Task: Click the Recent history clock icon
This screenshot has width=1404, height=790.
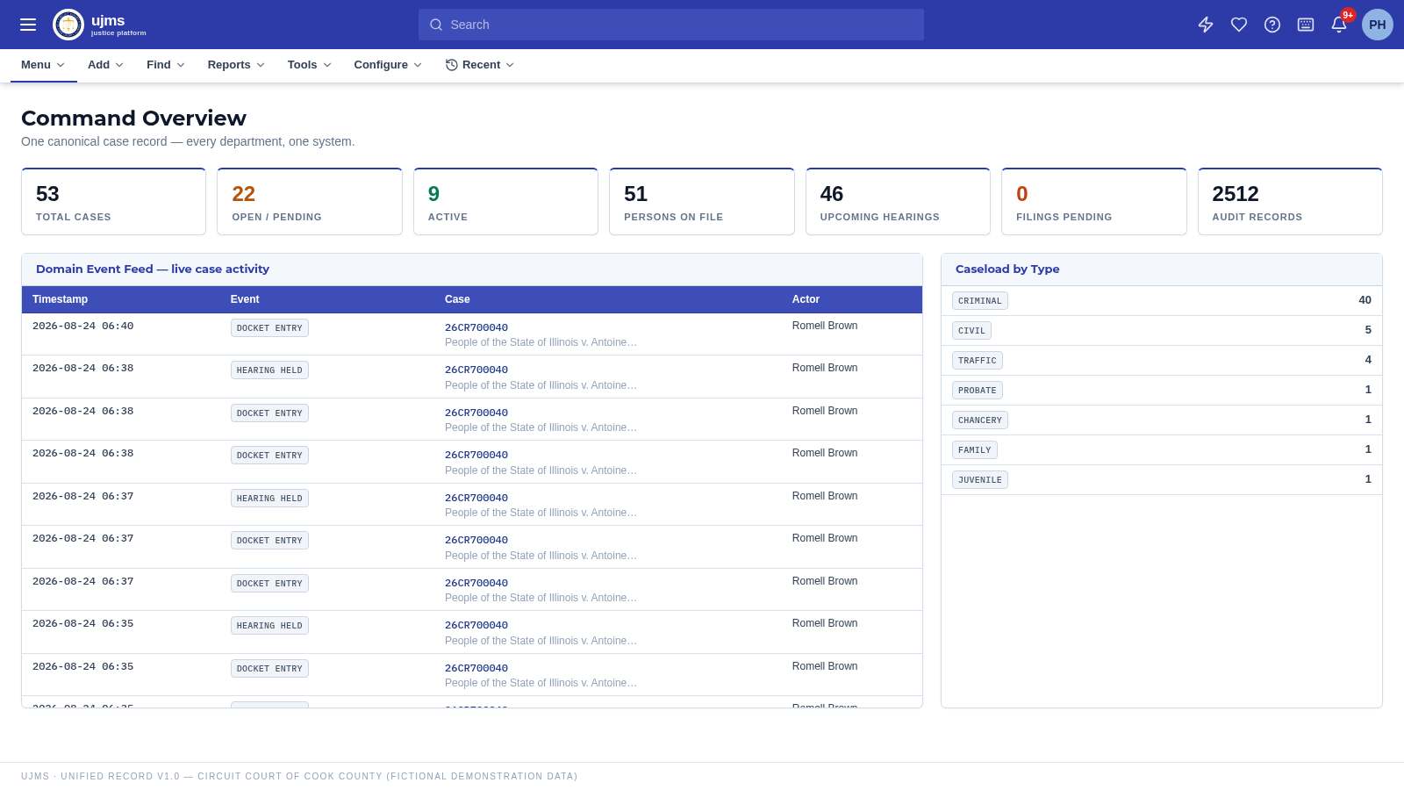Action: pos(452,65)
